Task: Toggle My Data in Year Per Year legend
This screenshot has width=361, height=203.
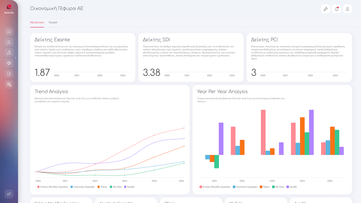Action: [278, 187]
